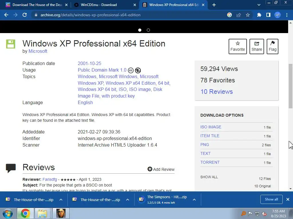Open Chrome three-dot menu
293x219 pixels.
point(287,15)
